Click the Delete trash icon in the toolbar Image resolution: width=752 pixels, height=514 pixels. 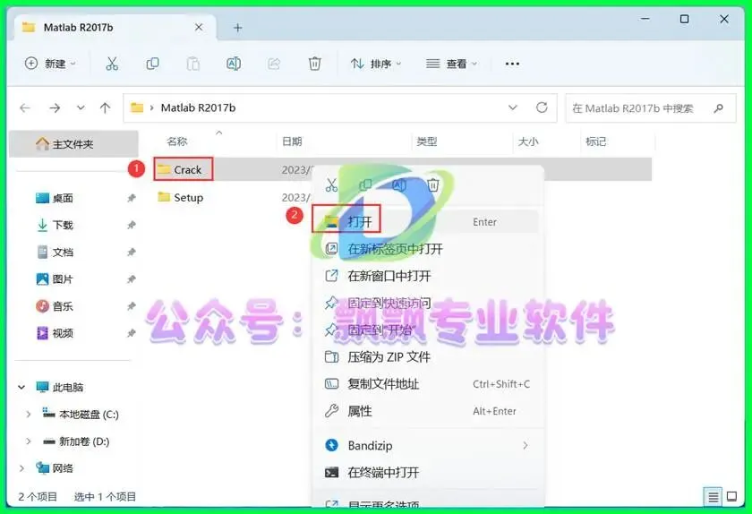tap(314, 64)
